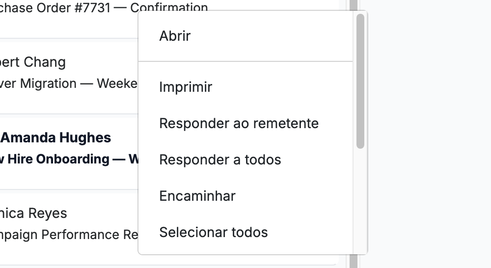
Task: Click the Server Migration subject line
Action: click(69, 84)
